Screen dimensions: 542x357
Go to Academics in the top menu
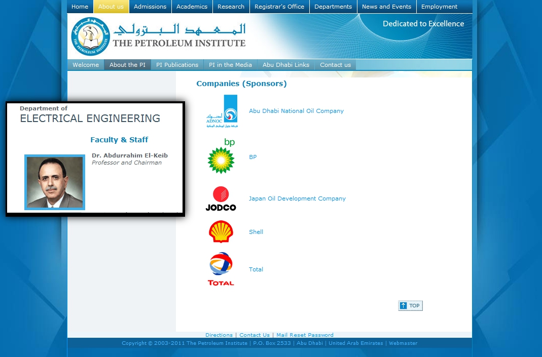point(192,7)
